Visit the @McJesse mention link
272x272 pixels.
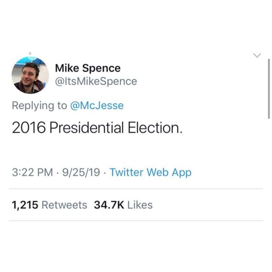point(97,105)
